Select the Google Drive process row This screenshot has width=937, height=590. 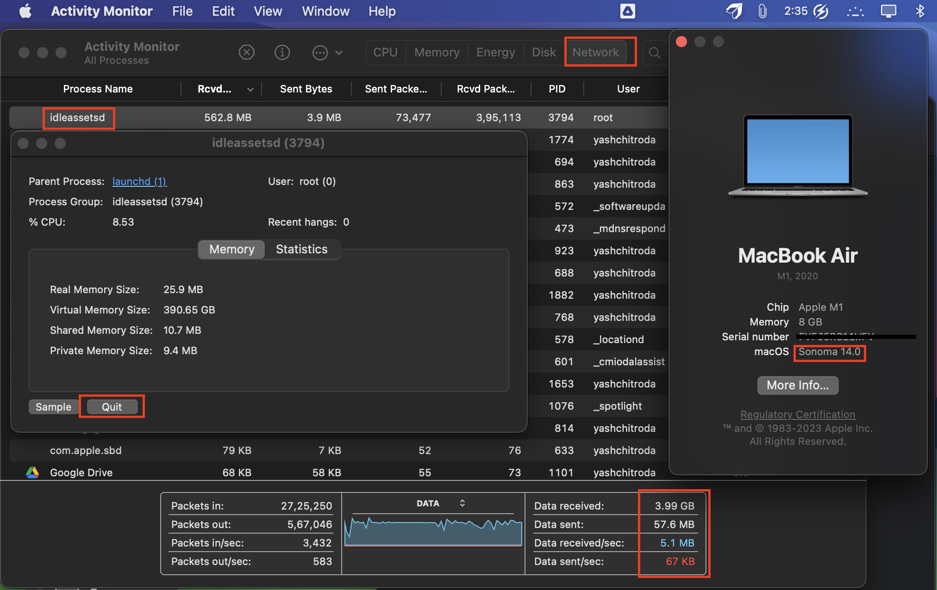[x=338, y=473]
